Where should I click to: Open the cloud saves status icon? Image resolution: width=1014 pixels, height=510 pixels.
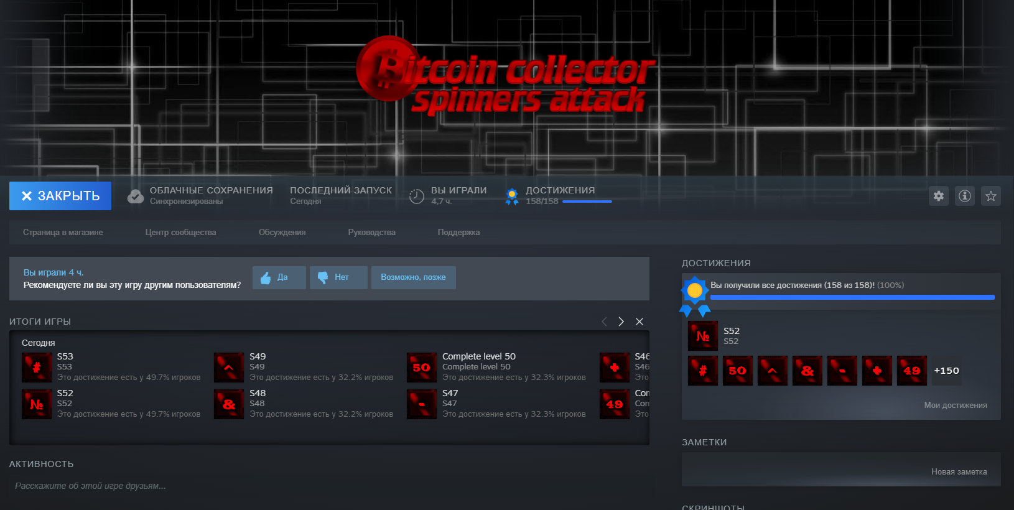pos(136,197)
